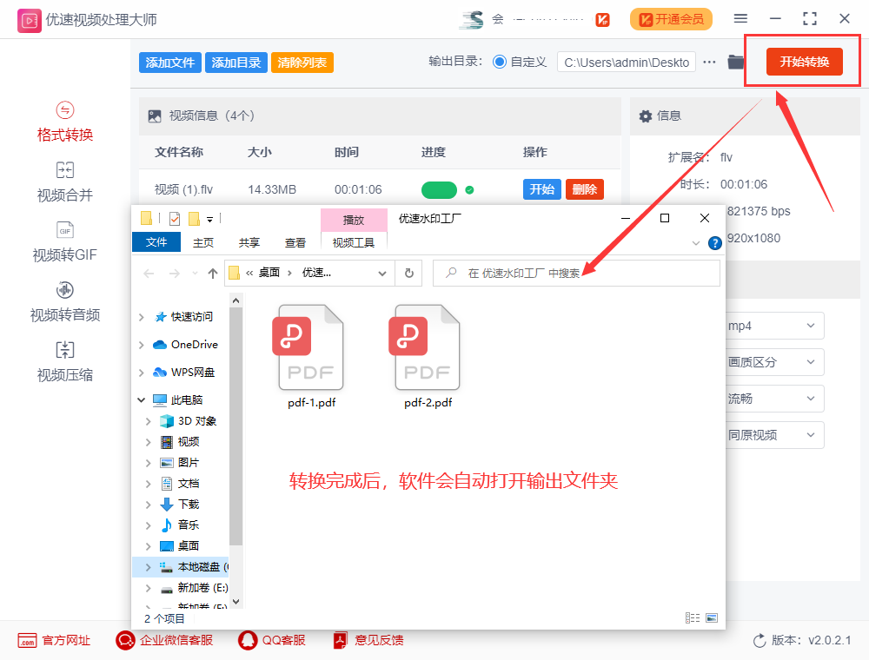Switch Explorer to details view icon
This screenshot has height=660, width=869.
pyautogui.click(x=693, y=617)
